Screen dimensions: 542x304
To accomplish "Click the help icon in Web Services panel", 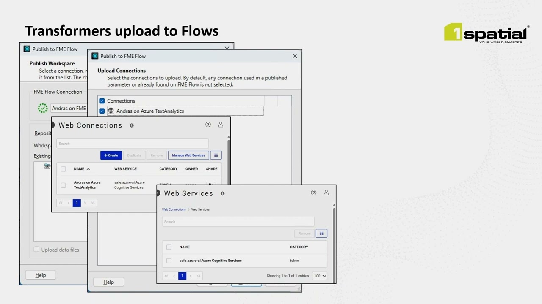I will coord(314,193).
